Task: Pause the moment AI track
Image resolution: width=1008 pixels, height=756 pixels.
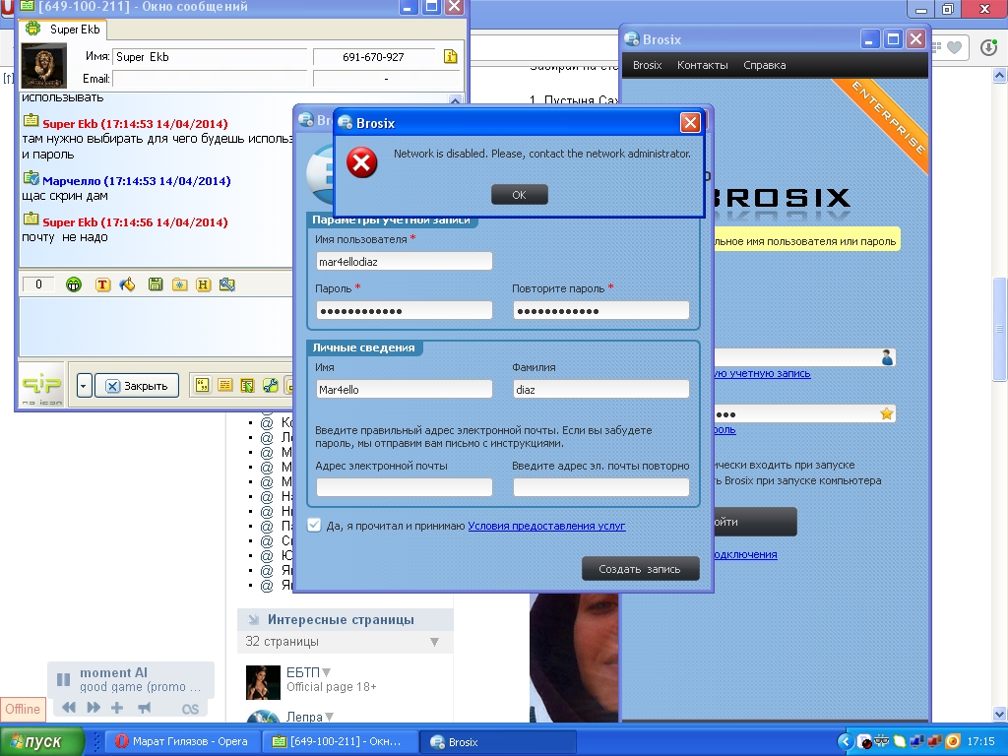Action: 63,679
